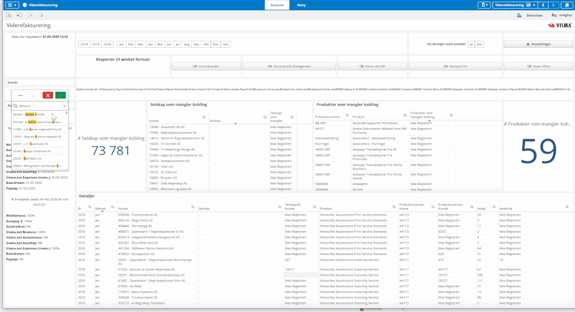Export to Visma .net ERP

click(x=372, y=67)
